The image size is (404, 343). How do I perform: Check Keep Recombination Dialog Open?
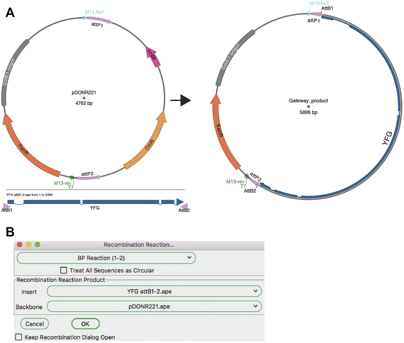19,337
